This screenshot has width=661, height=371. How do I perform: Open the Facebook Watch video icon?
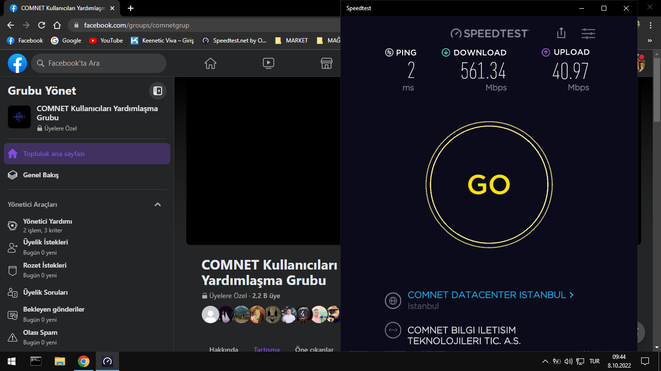click(268, 63)
